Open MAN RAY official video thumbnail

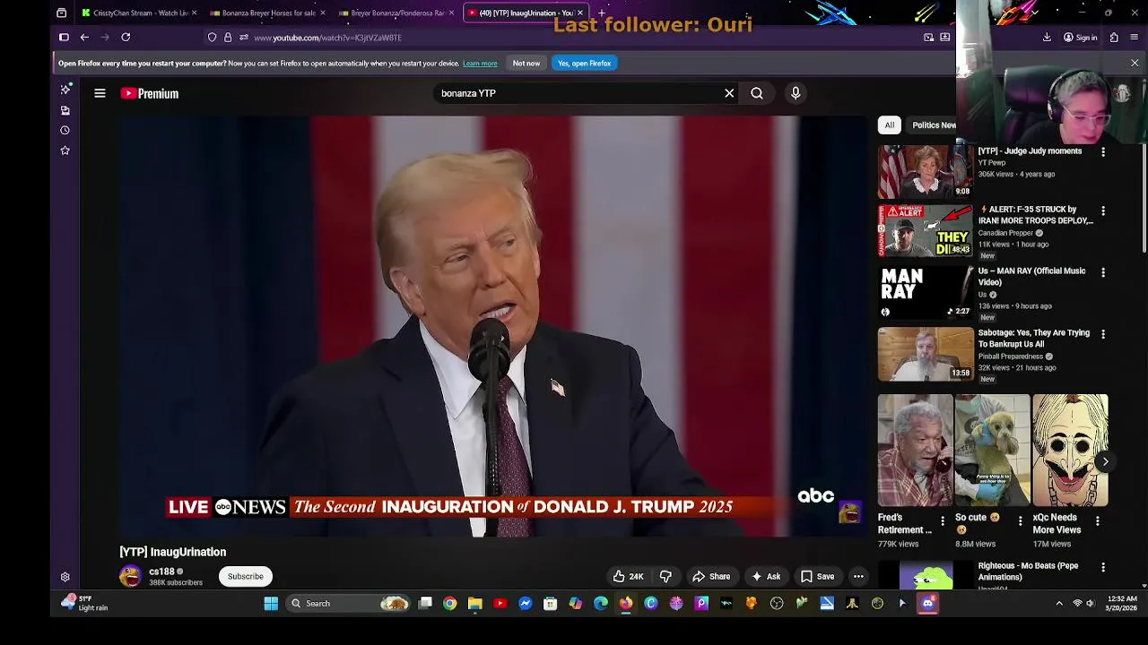point(926,292)
